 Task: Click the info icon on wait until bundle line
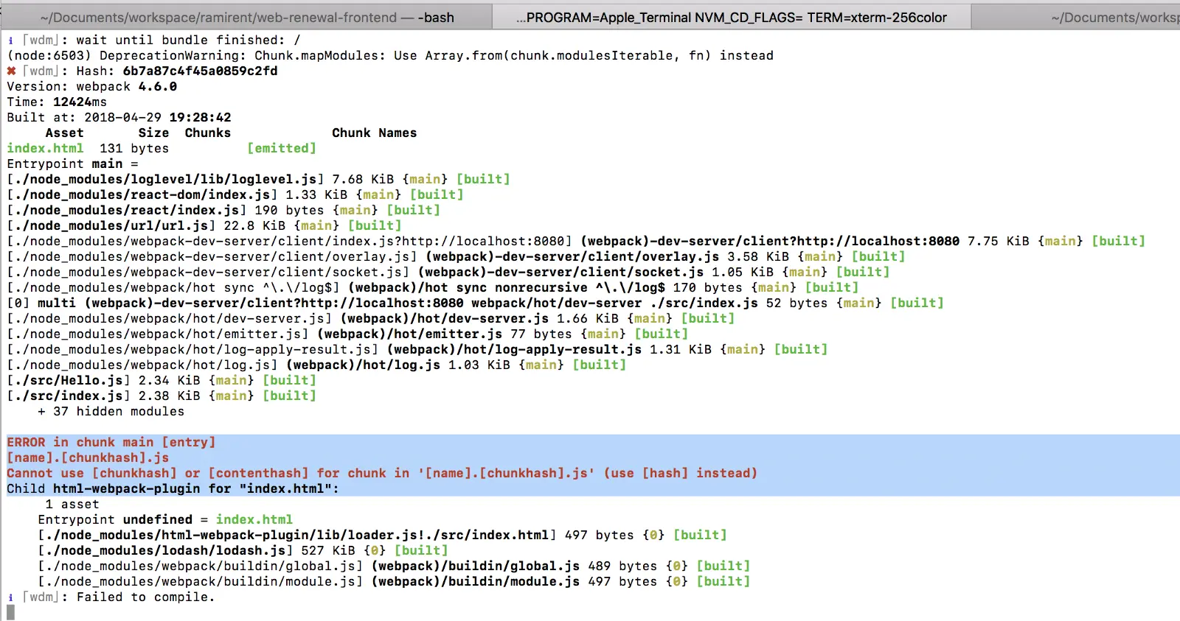click(x=10, y=41)
